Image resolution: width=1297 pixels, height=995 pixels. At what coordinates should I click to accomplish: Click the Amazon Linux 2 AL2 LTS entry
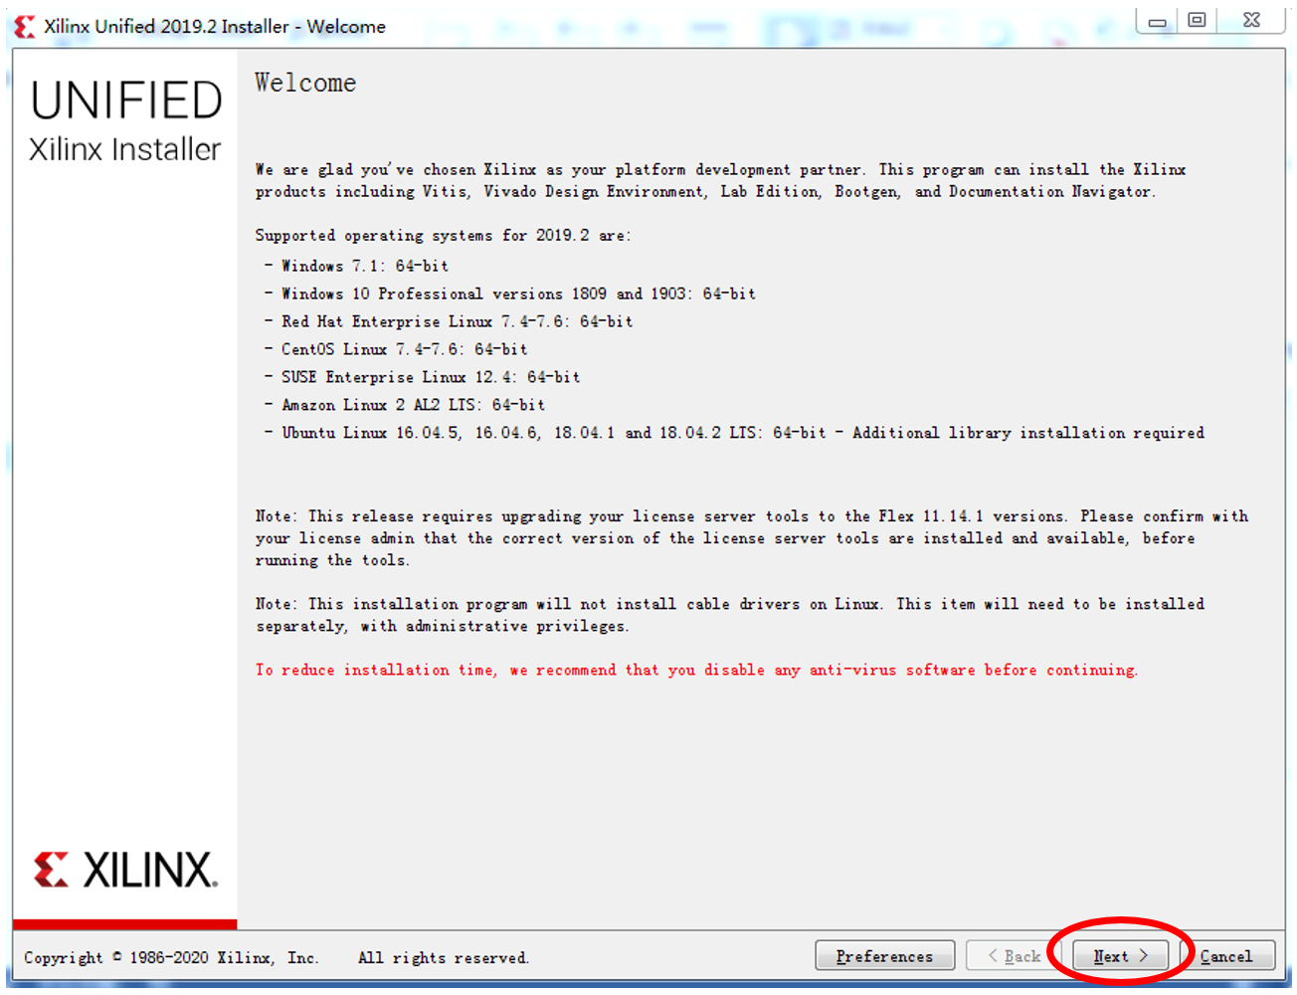pyautogui.click(x=405, y=405)
